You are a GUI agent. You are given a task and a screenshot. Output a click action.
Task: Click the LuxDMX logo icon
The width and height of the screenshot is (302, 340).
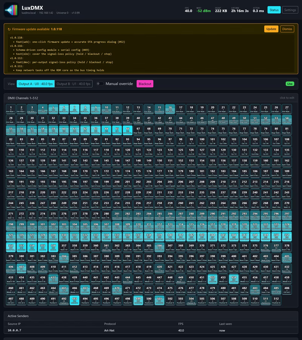[x=11, y=10]
